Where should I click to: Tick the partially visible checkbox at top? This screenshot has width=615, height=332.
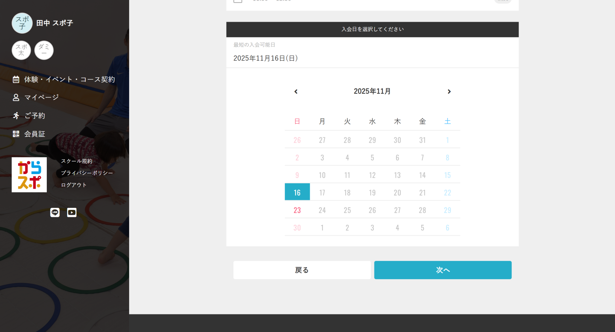click(238, 1)
